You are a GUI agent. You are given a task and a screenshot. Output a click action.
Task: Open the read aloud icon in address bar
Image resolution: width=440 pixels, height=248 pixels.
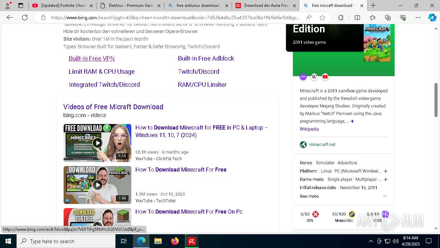(x=309, y=18)
